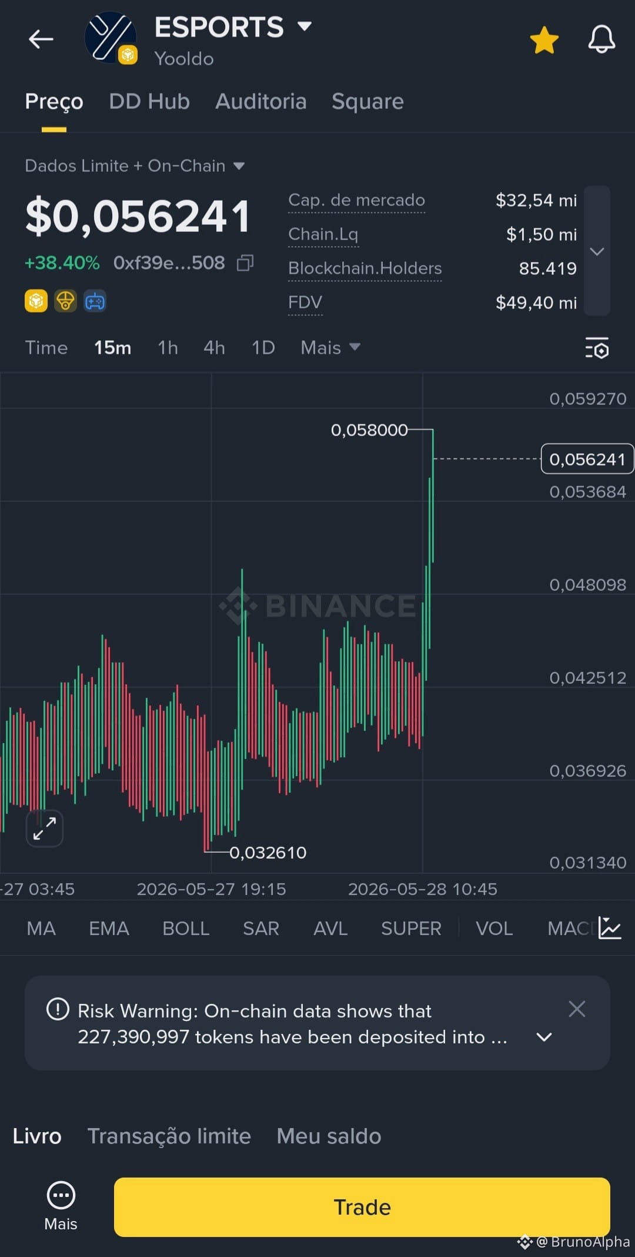Expand token stats panel chevron

(597, 251)
